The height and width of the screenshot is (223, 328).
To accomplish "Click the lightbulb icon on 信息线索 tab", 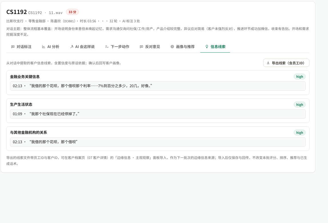I will pyautogui.click(x=207, y=47).
